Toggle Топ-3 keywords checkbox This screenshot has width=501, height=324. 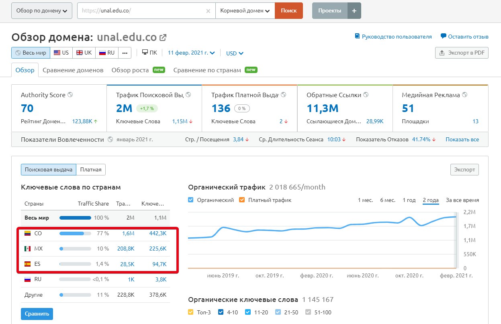point(191,312)
